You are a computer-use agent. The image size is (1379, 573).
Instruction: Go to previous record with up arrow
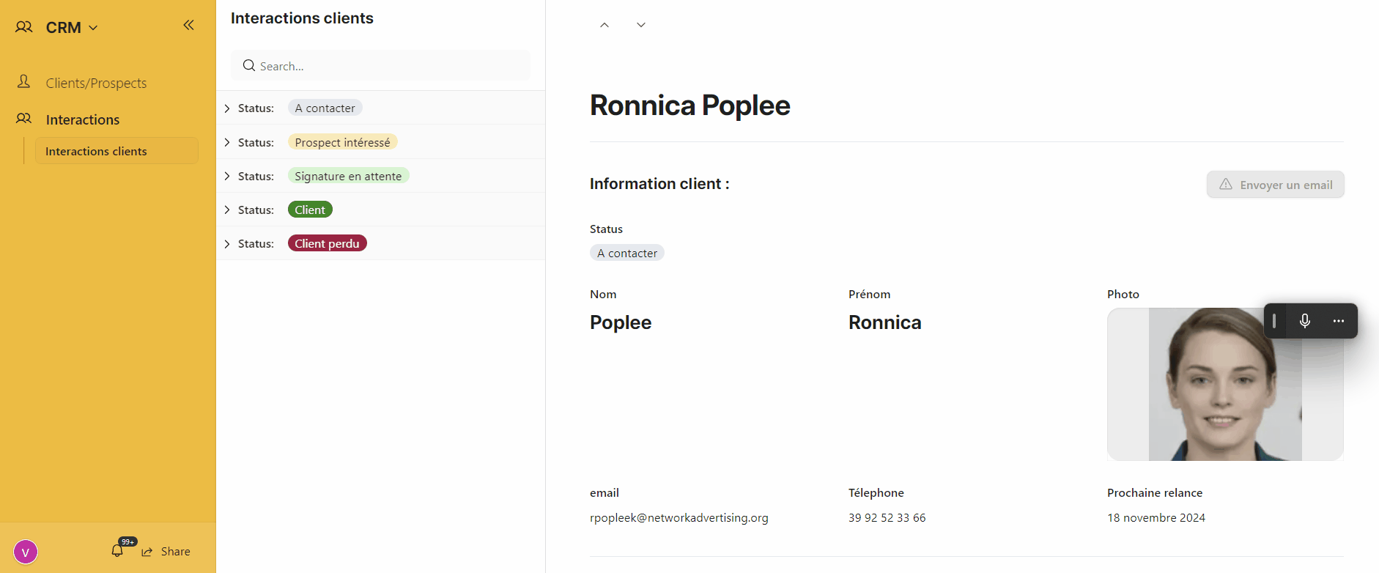point(605,25)
